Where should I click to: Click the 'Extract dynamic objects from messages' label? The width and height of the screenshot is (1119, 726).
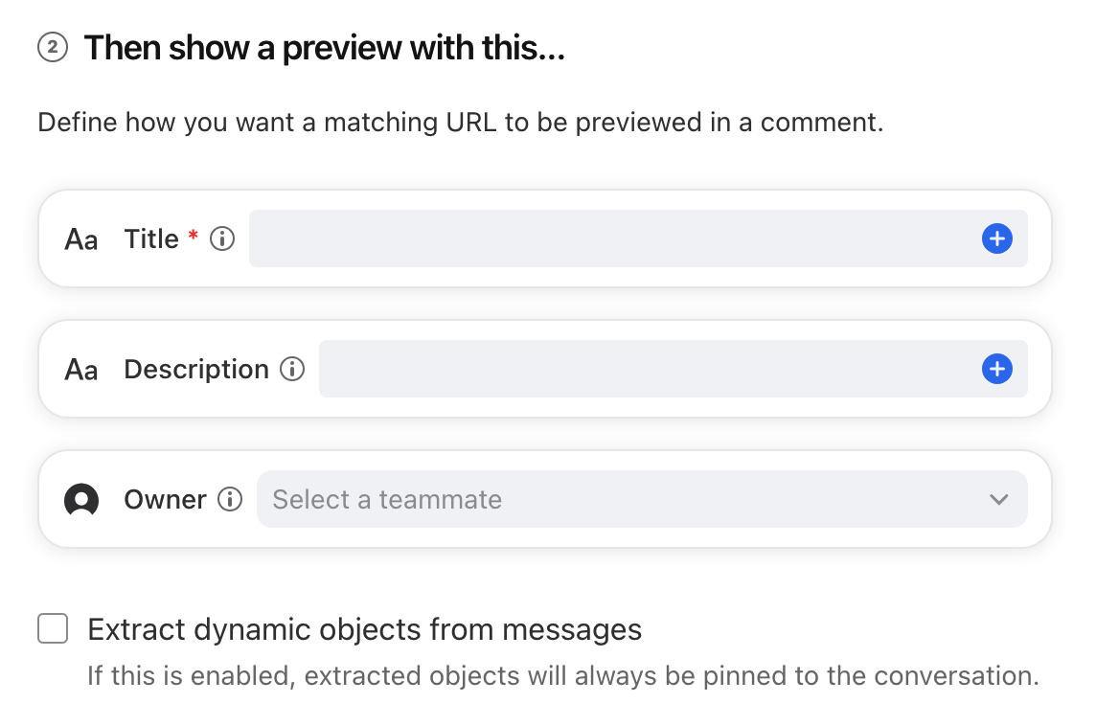pyautogui.click(x=365, y=629)
